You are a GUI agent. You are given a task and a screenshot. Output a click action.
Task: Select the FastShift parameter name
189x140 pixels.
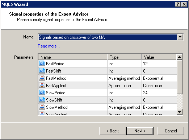(54, 71)
